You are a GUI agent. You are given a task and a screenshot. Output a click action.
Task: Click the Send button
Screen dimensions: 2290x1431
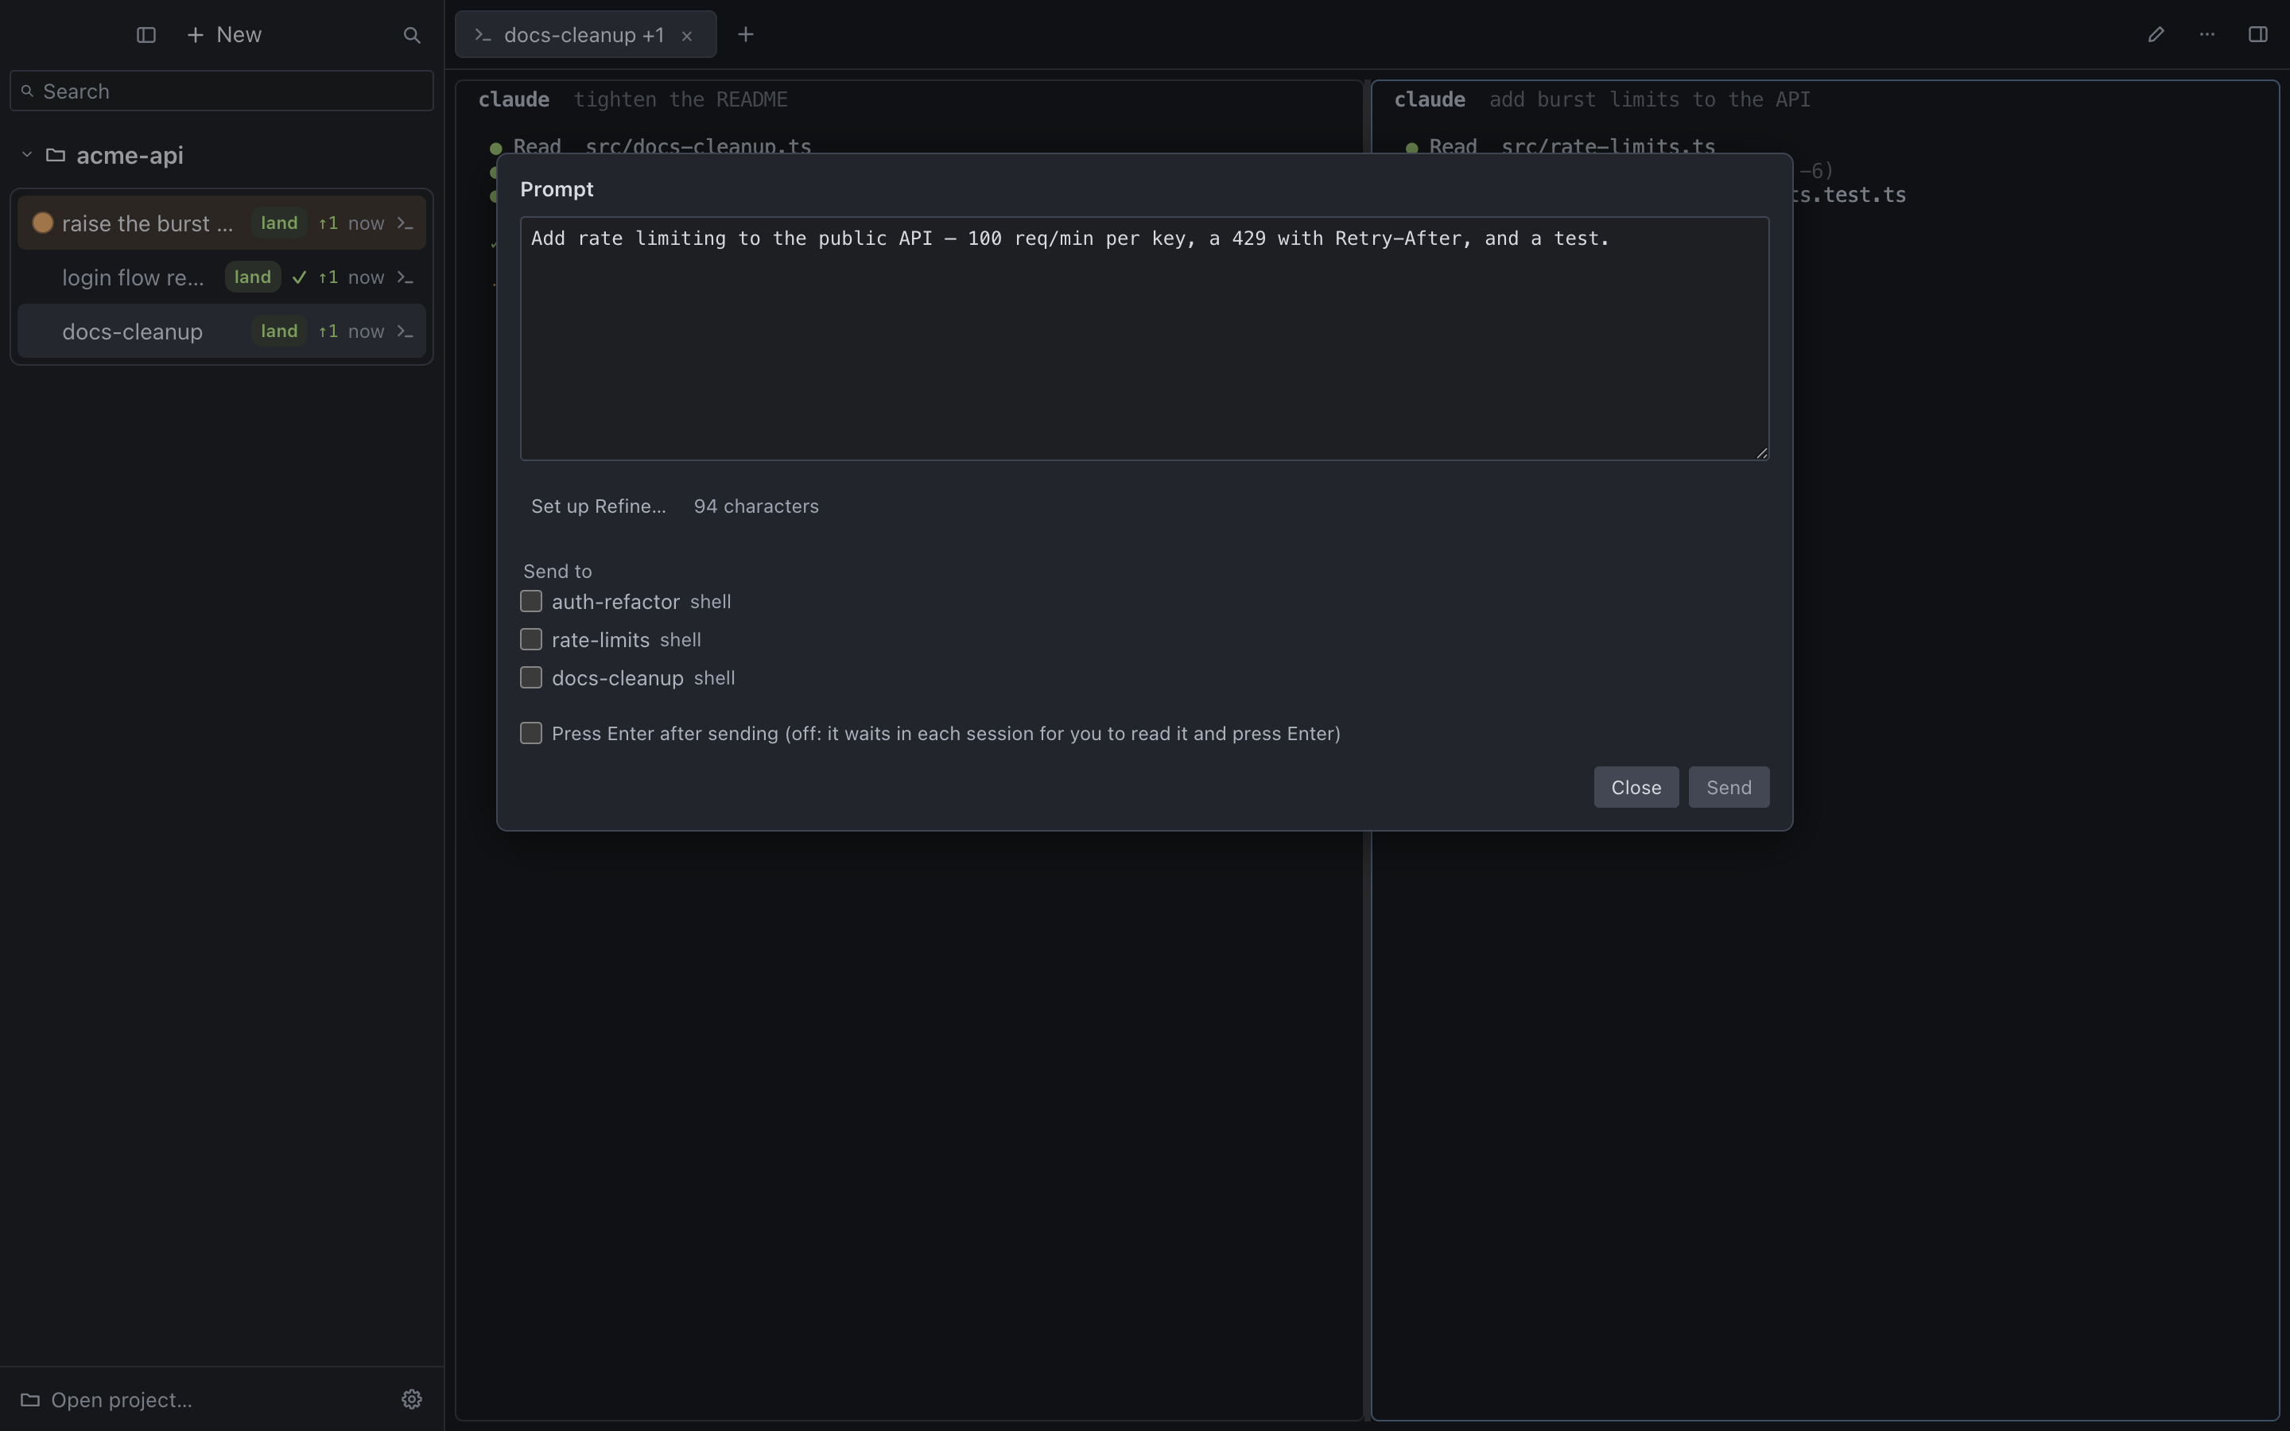click(1729, 787)
